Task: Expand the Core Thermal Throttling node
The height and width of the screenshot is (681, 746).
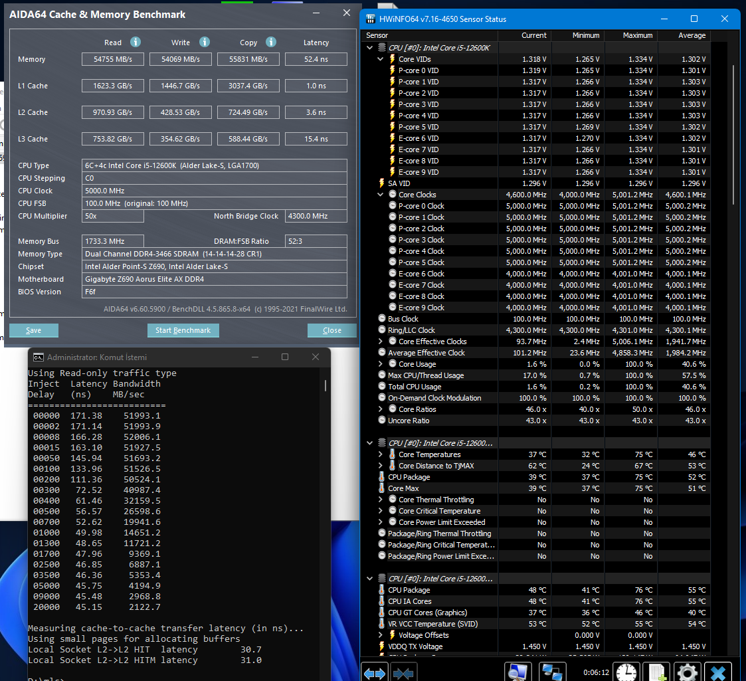Action: click(x=380, y=500)
